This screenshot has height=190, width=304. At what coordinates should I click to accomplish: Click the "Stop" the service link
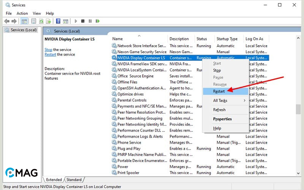point(48,50)
